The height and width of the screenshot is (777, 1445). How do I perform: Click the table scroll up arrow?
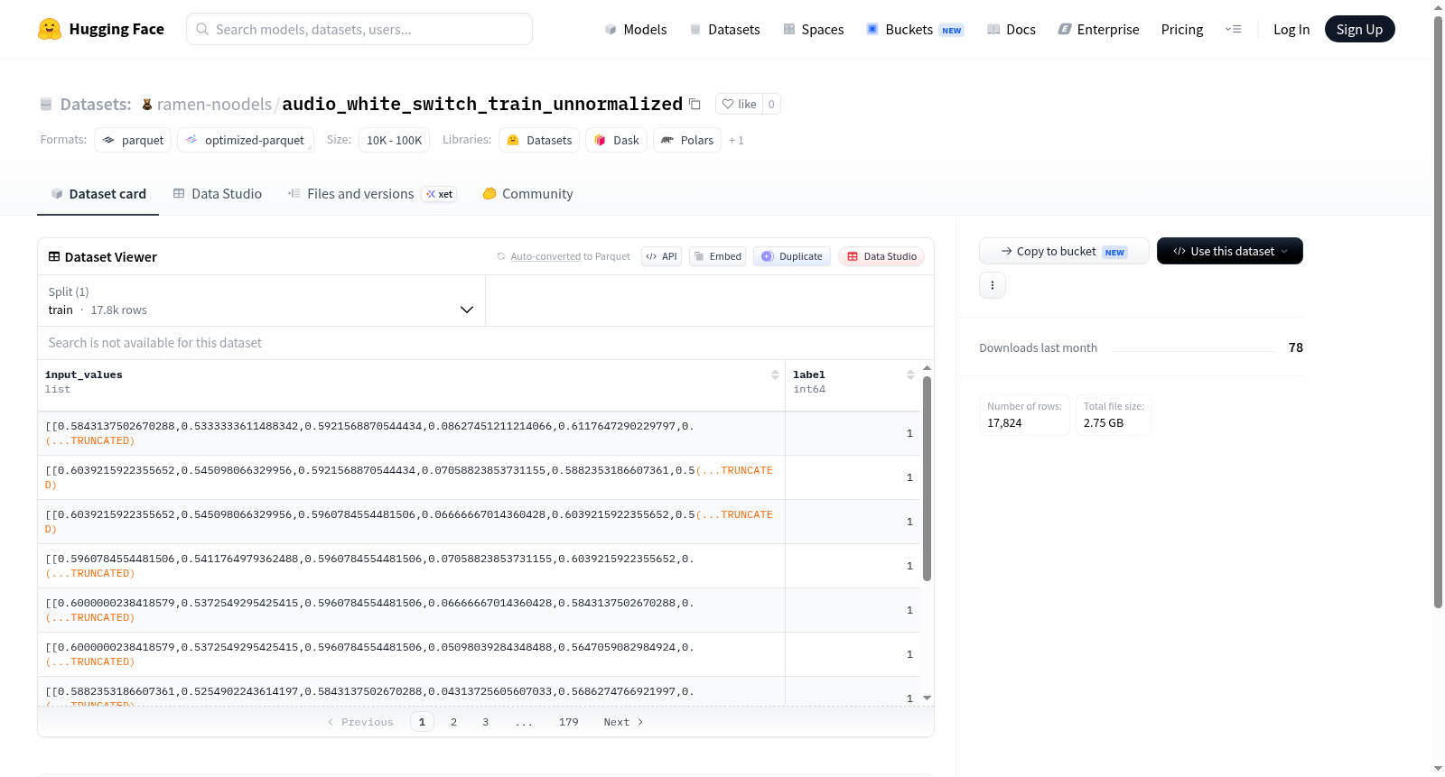927,368
